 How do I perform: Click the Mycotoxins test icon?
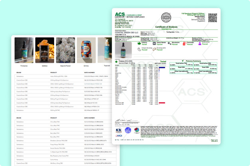169,44
